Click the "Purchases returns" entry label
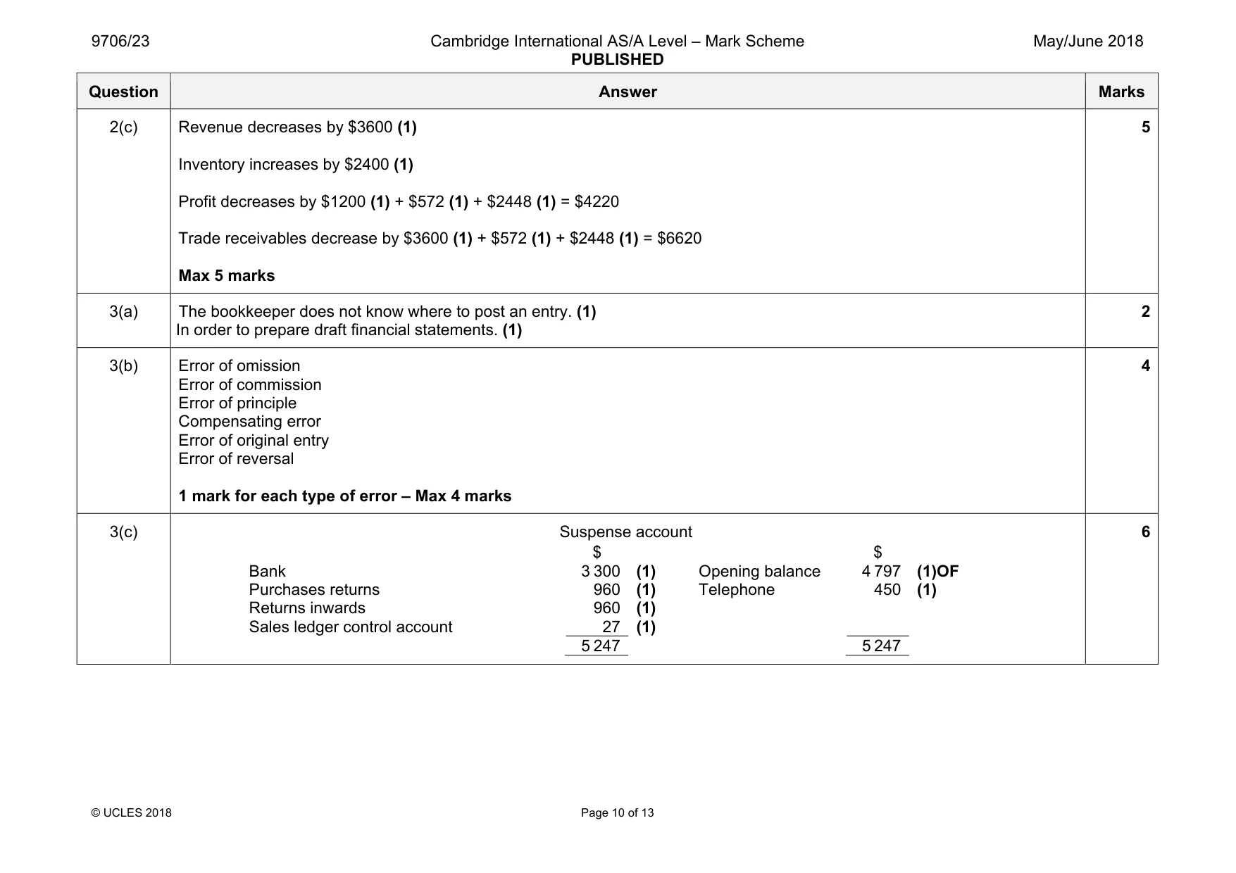 314,590
